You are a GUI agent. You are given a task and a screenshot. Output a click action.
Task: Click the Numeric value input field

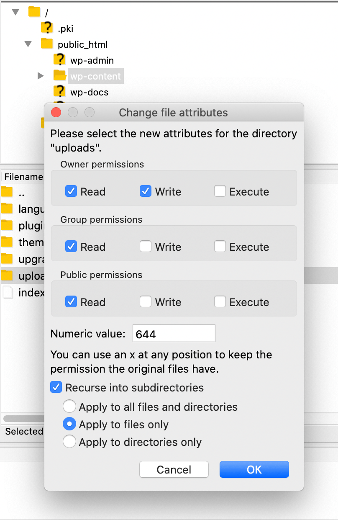tap(174, 334)
